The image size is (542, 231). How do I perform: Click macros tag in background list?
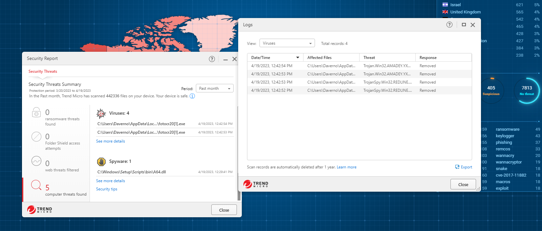click(503, 182)
